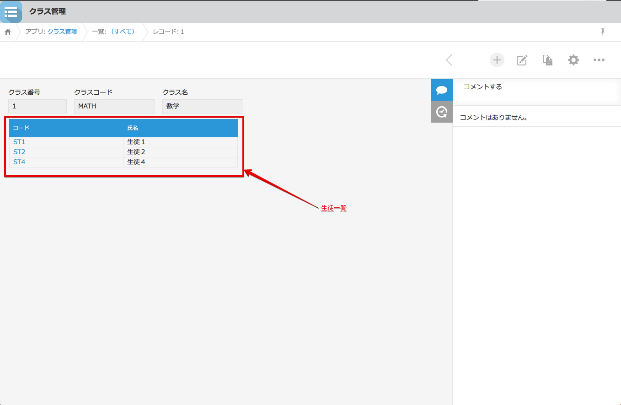The width and height of the screenshot is (621, 405).
Task: Click the クラス管理 app icon
Action: pyautogui.click(x=11, y=12)
